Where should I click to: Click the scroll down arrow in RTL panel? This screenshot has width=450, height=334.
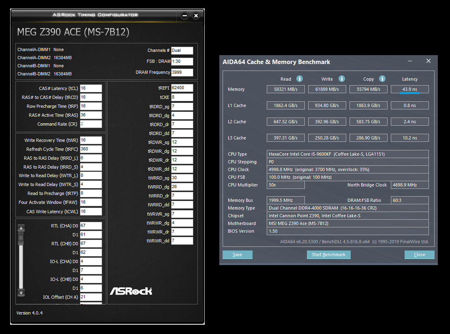pyautogui.click(x=21, y=293)
